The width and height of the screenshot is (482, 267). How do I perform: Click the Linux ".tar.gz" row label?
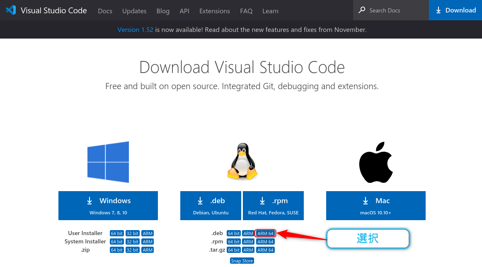click(217, 250)
